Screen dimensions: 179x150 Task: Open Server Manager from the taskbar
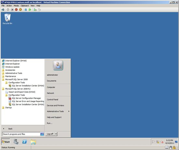[x=16, y=142]
